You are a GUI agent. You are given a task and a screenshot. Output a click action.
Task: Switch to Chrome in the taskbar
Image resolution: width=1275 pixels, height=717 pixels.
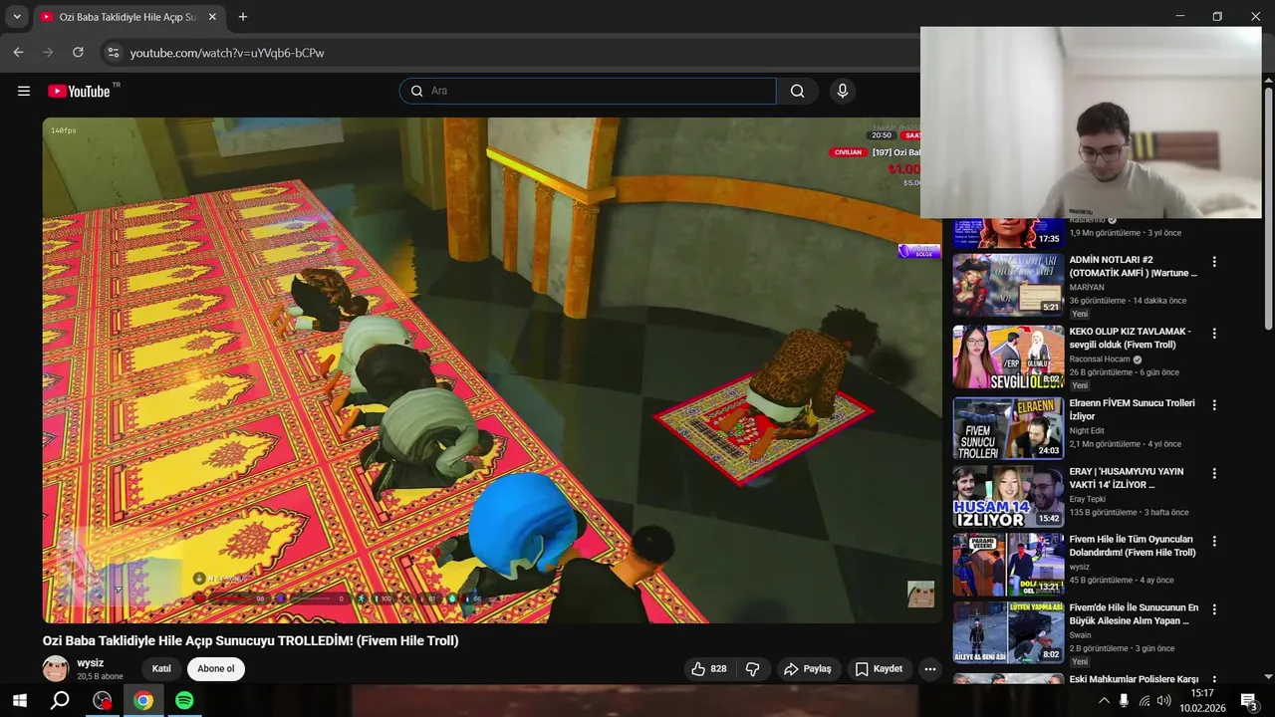coord(143,701)
